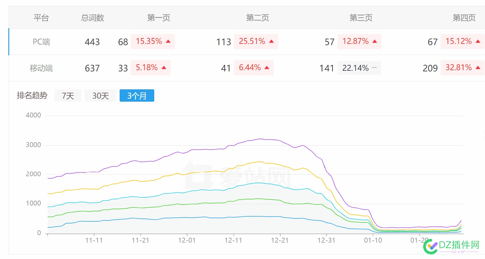Click PC端 third page count 57

point(330,42)
